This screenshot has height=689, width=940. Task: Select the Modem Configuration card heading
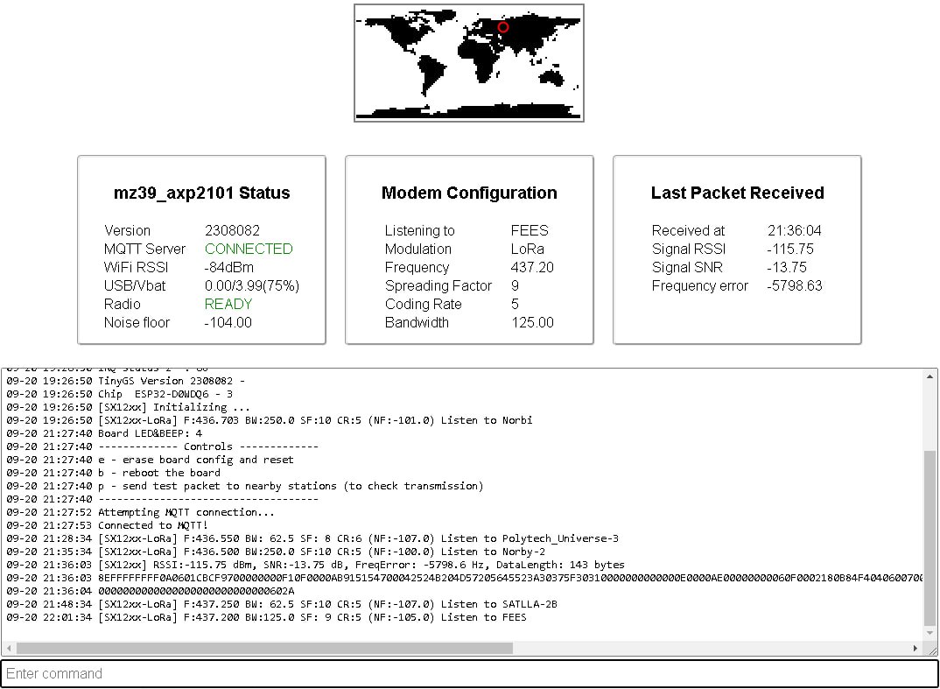469,193
